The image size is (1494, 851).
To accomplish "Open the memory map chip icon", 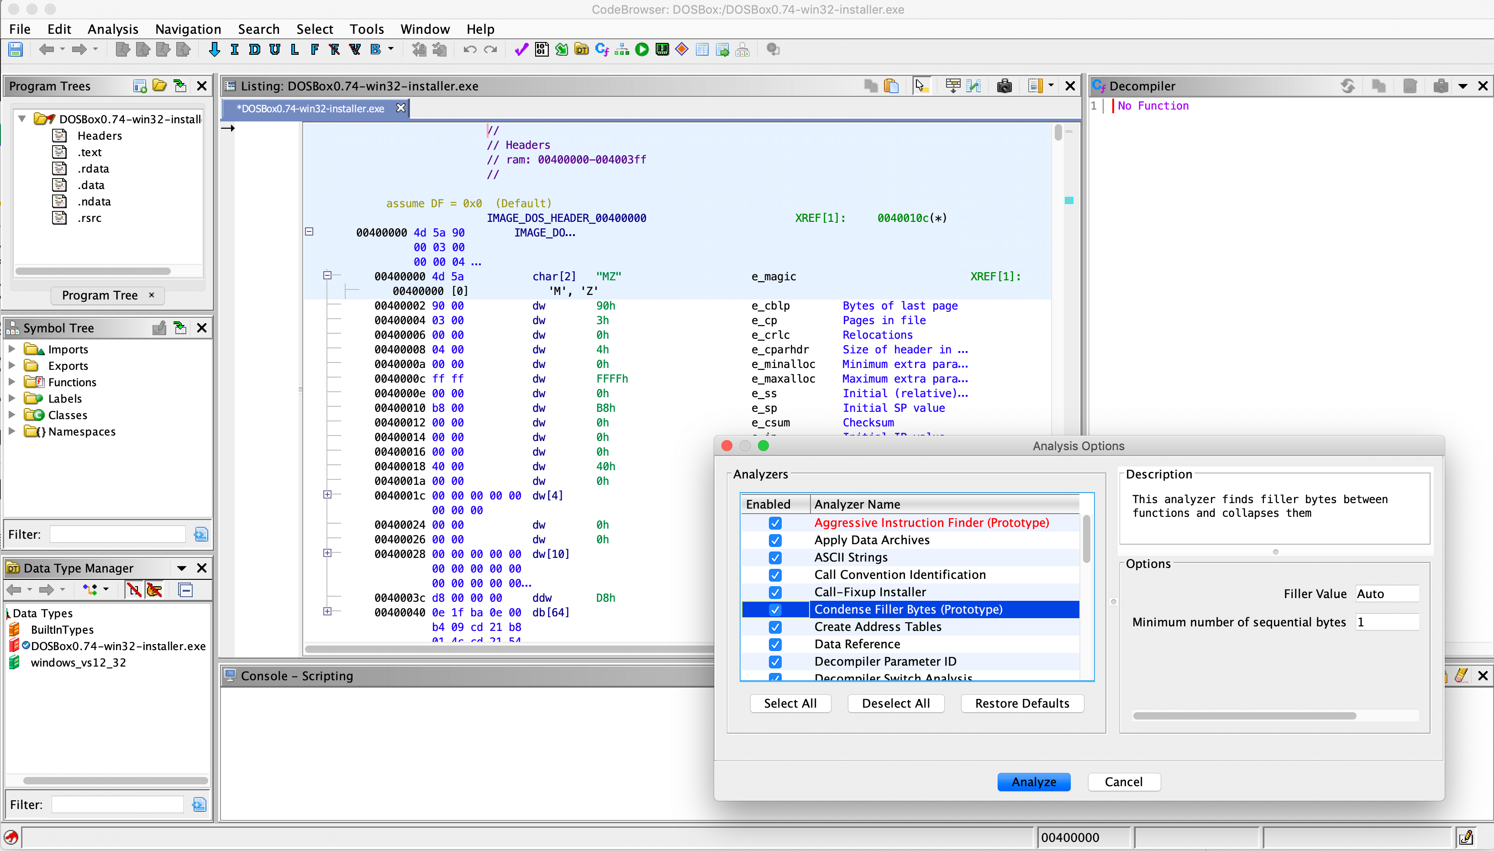I will [x=662, y=50].
